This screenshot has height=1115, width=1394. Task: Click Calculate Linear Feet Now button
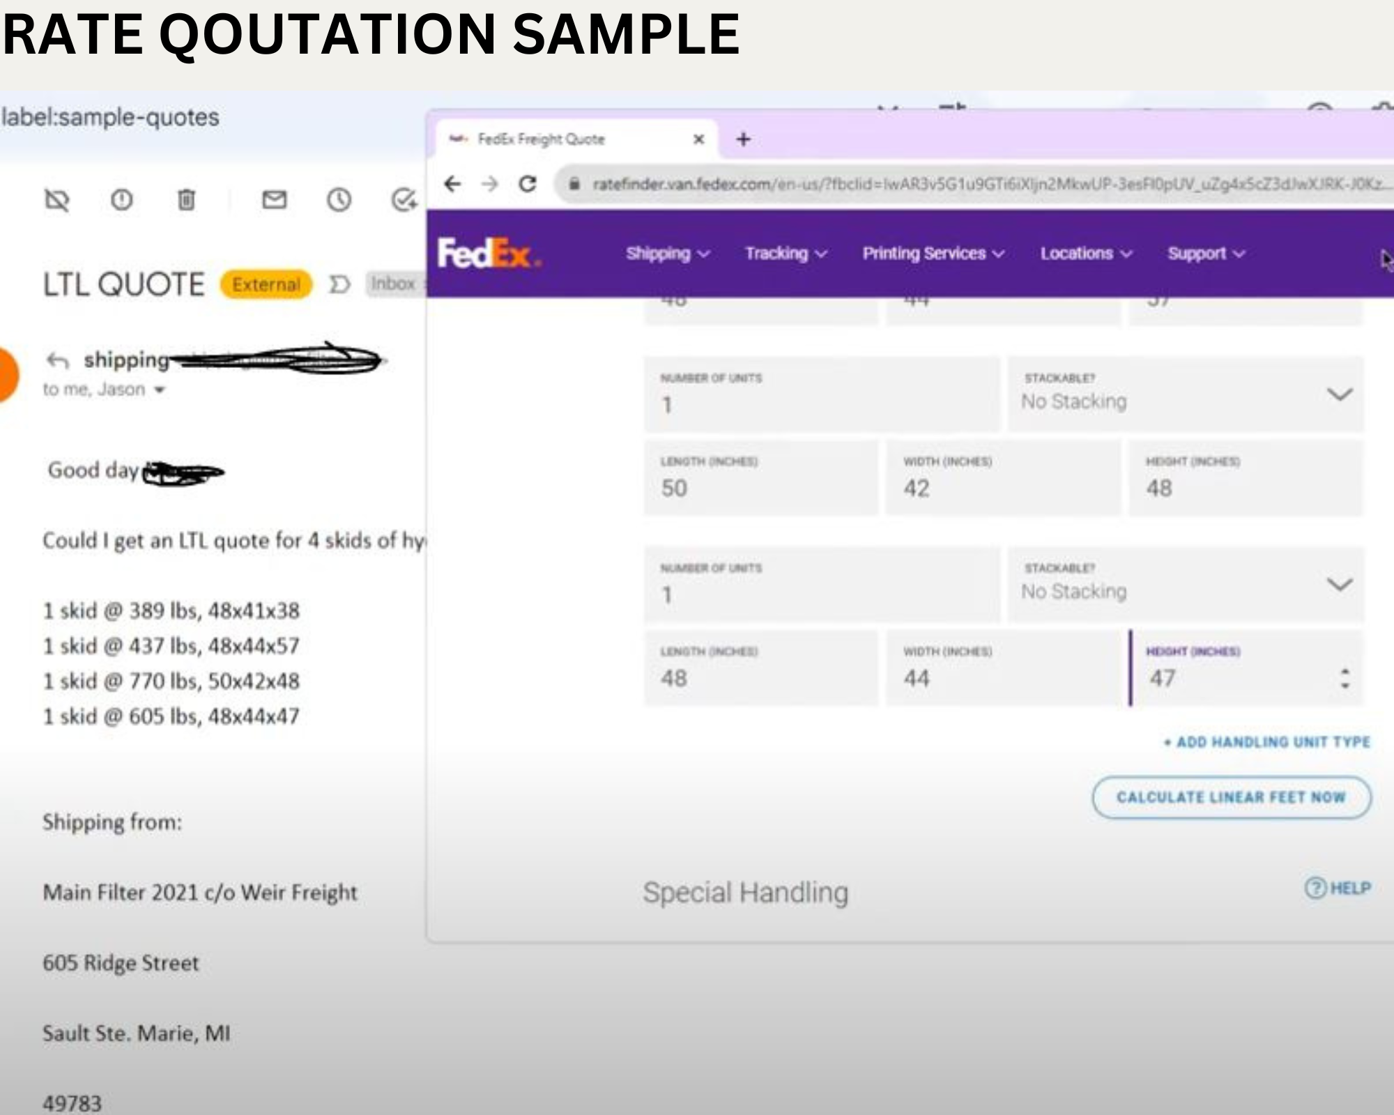(1231, 797)
